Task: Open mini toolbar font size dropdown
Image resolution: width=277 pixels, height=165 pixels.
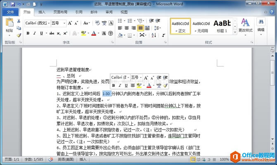Action: click(x=141, y=78)
